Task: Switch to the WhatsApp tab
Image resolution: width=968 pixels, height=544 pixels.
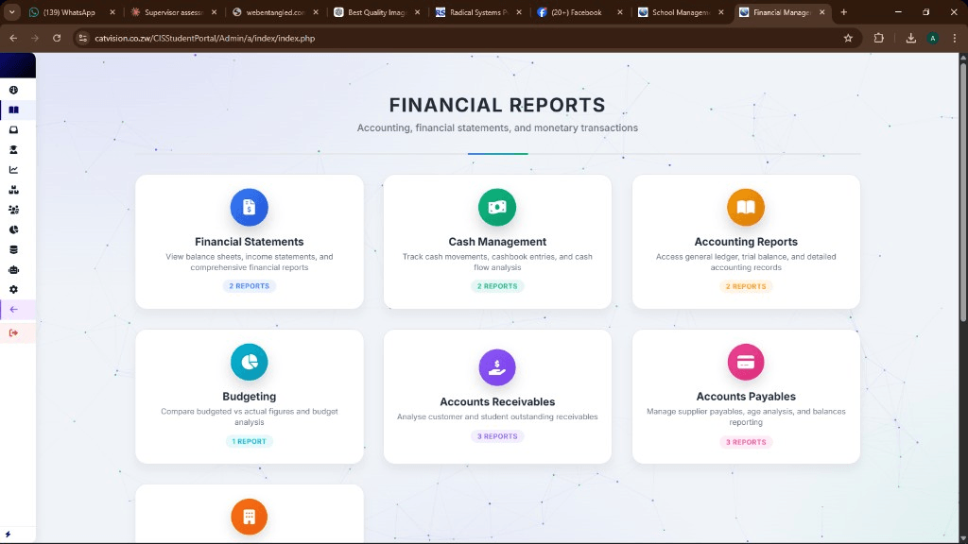Action: 70,12
